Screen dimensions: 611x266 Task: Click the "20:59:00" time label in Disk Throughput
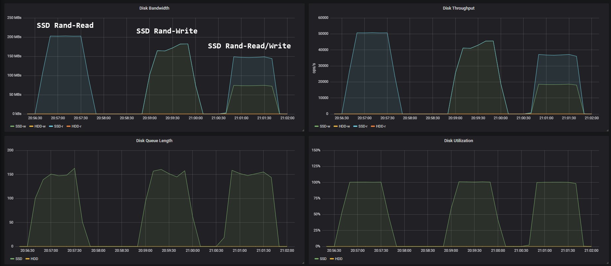455,118
